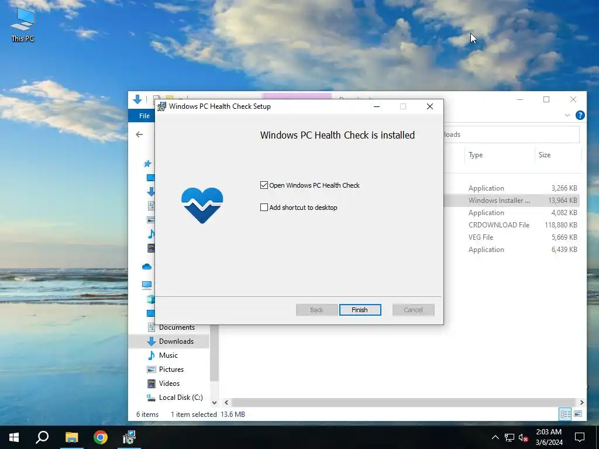Image resolution: width=599 pixels, height=449 pixels.
Task: Select Application row sized 3,266 KB
Action: click(x=512, y=188)
